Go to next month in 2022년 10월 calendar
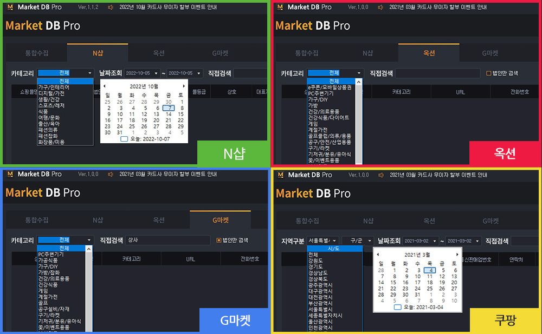 point(184,86)
